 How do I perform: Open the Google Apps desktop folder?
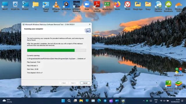138,6
